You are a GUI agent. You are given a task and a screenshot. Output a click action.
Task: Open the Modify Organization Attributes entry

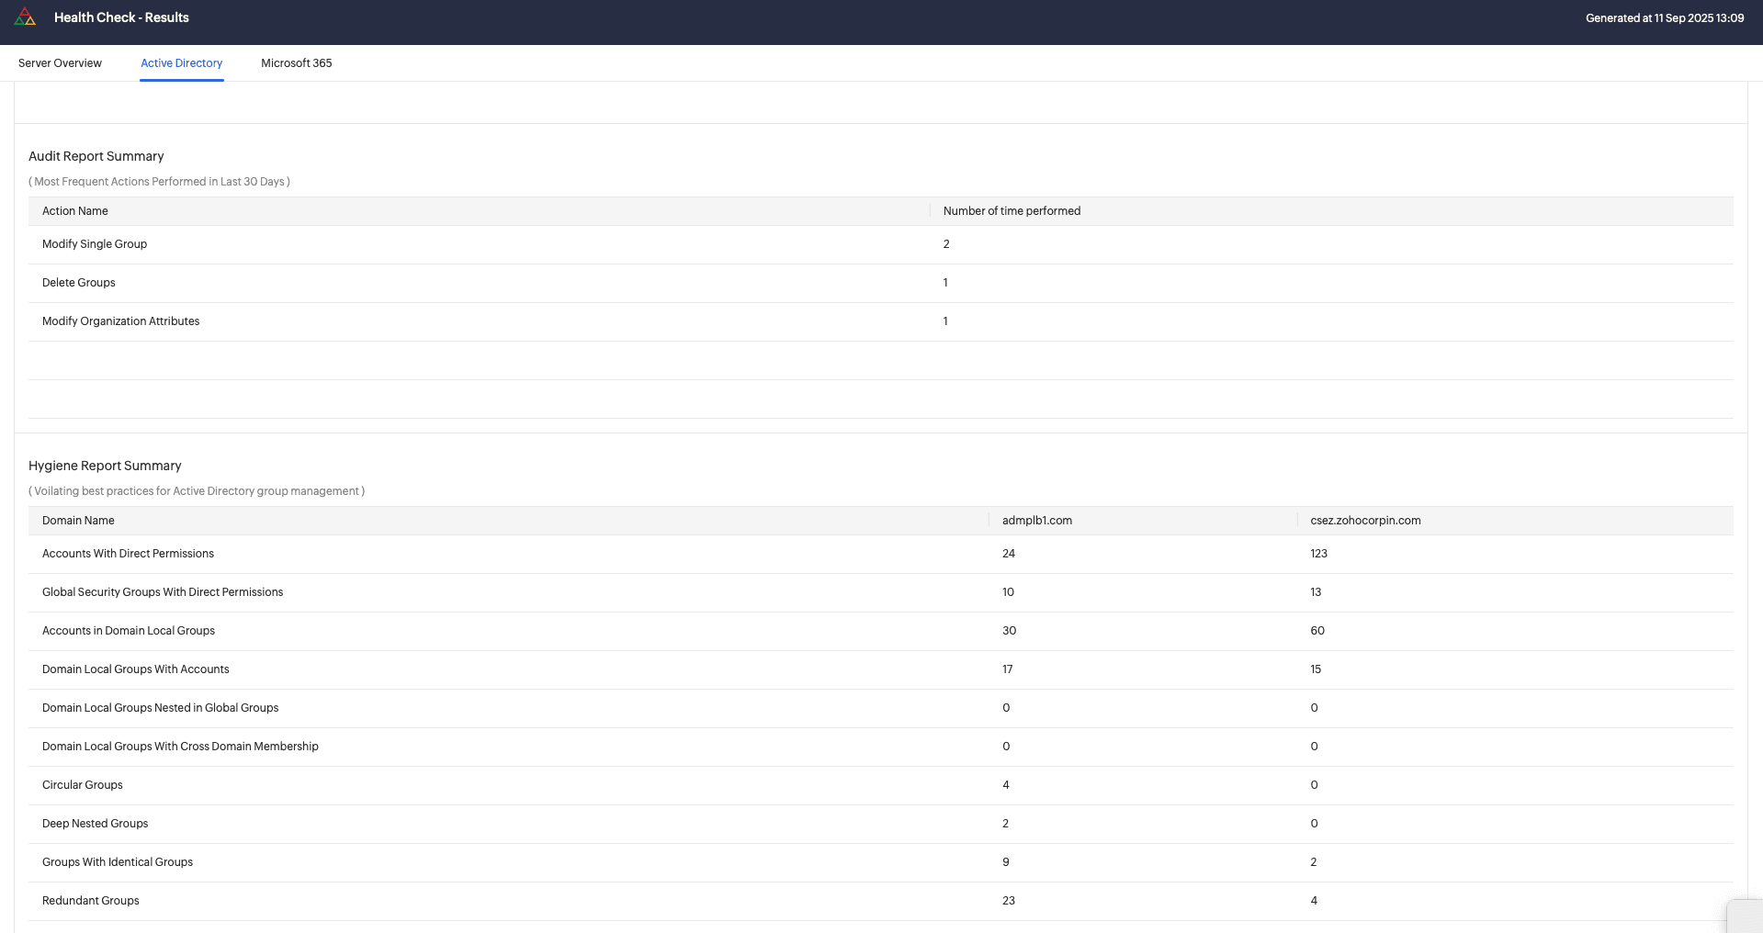coord(120,320)
